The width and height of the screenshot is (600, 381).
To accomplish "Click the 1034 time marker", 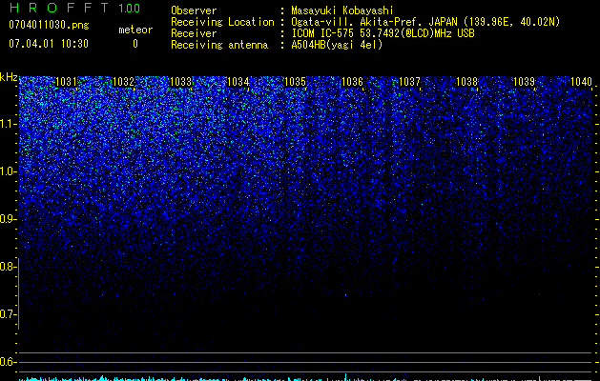I will click(238, 82).
